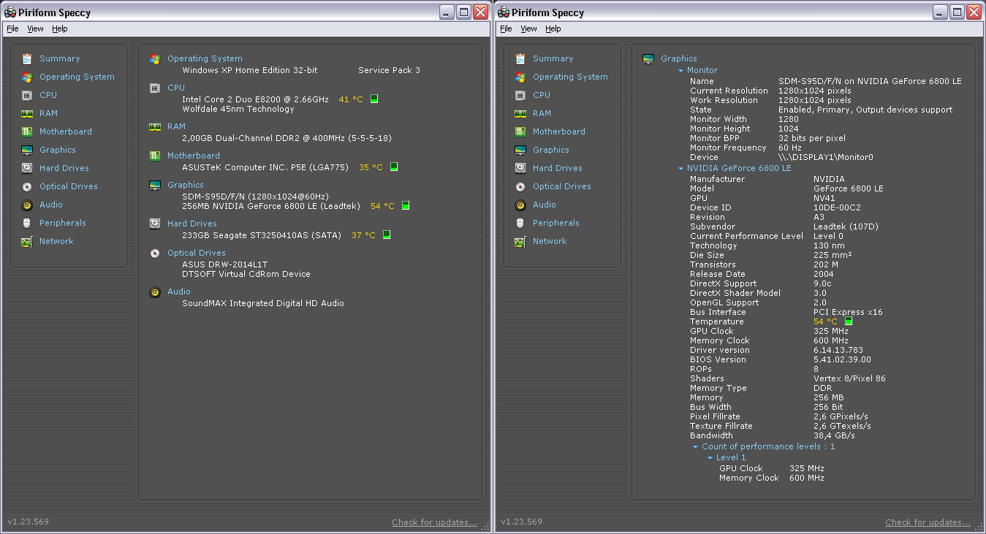Open File menu in left Speccy window
Viewport: 986px width, 534px height.
pos(12,28)
